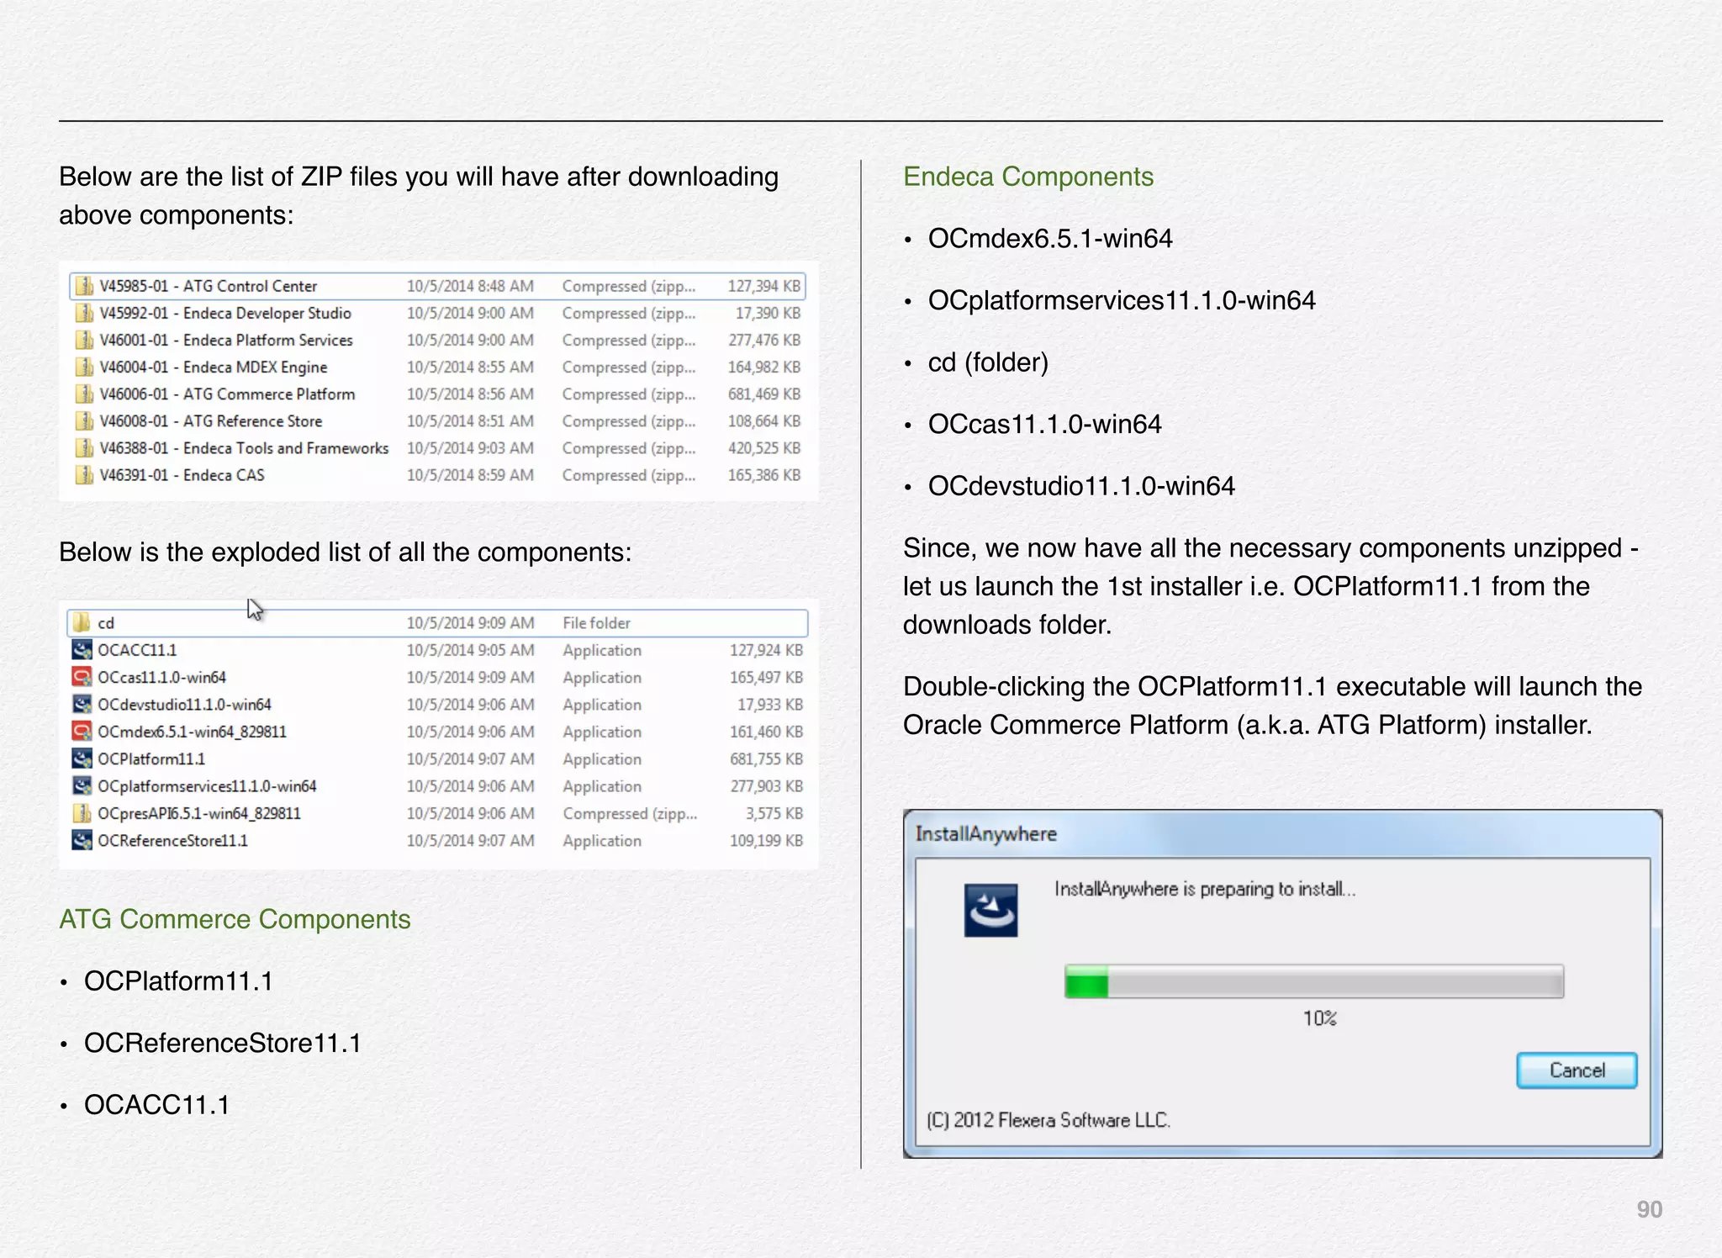Select V46388-01 - Endeca Tools and Frameworks name

[x=244, y=448]
